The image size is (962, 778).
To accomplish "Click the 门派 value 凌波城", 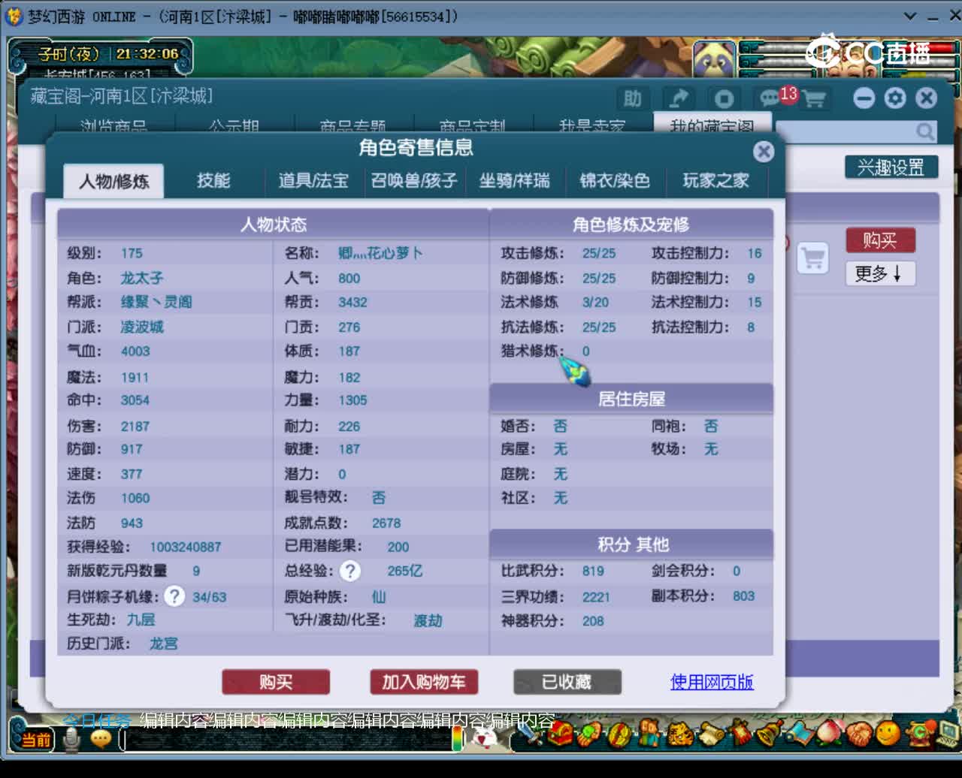I will click(x=142, y=327).
